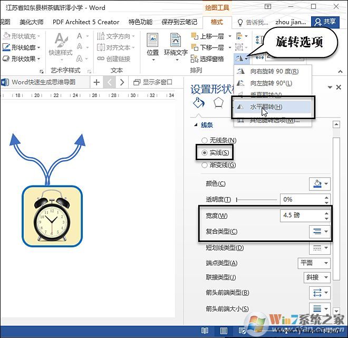Open the 复合类型 compound type dropdown
348x338 pixels.
click(x=319, y=231)
